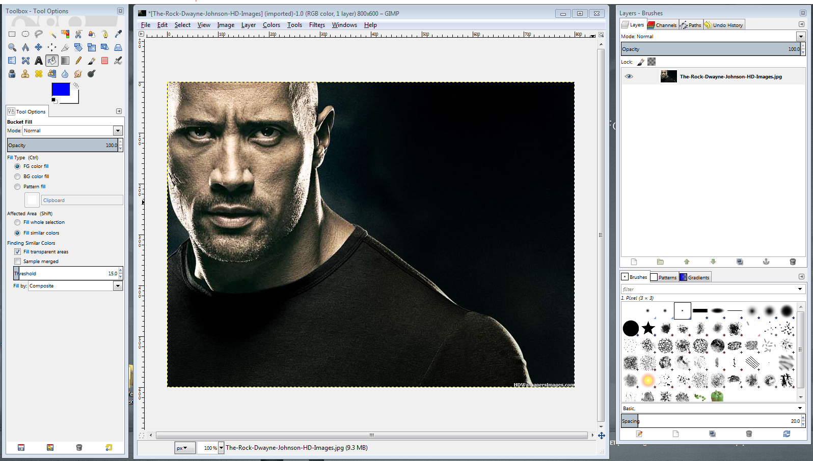
Task: Switch to the Channels tab
Action: click(x=662, y=25)
